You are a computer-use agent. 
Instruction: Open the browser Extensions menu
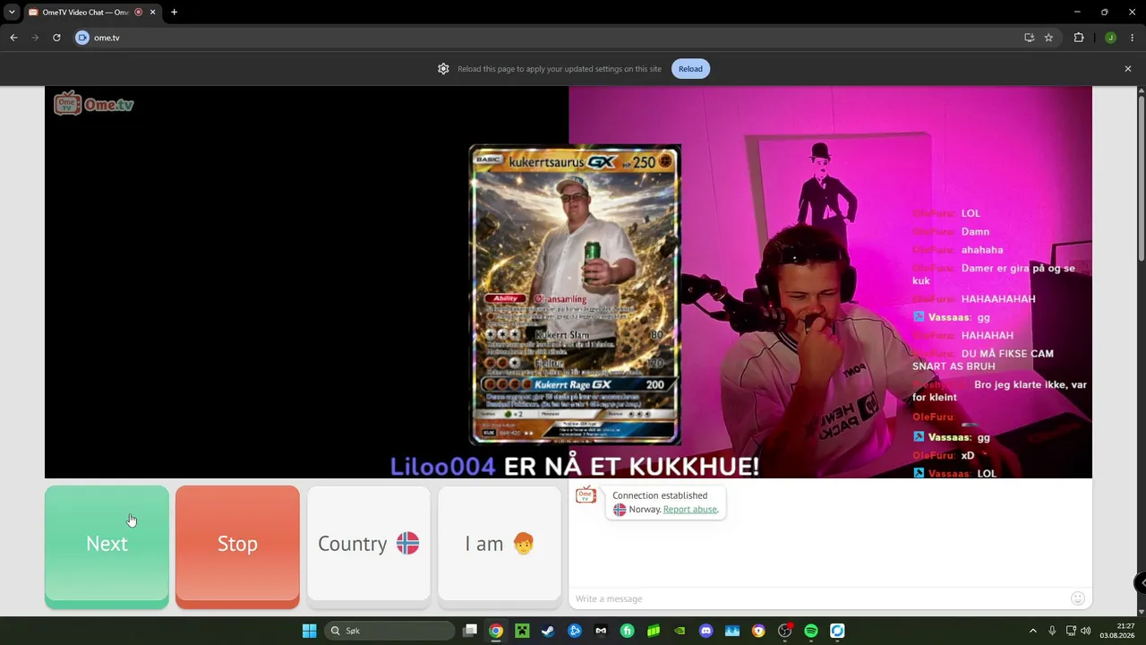click(x=1079, y=38)
